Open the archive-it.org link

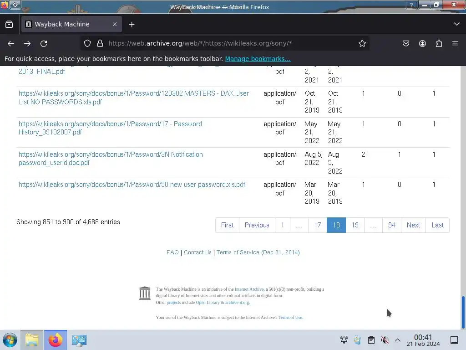click(237, 303)
